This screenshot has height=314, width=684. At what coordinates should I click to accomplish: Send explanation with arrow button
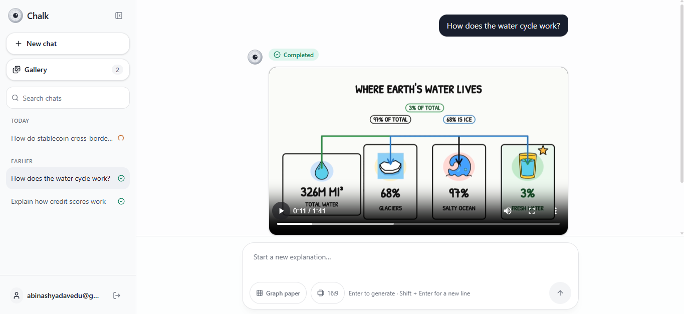560,293
